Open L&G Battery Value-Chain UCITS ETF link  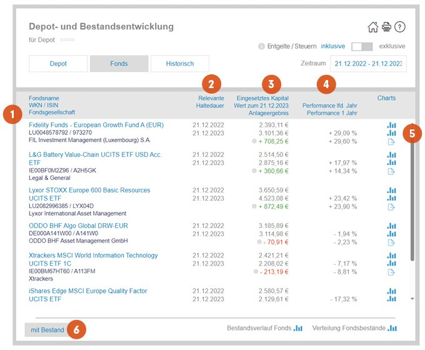[x=95, y=159]
